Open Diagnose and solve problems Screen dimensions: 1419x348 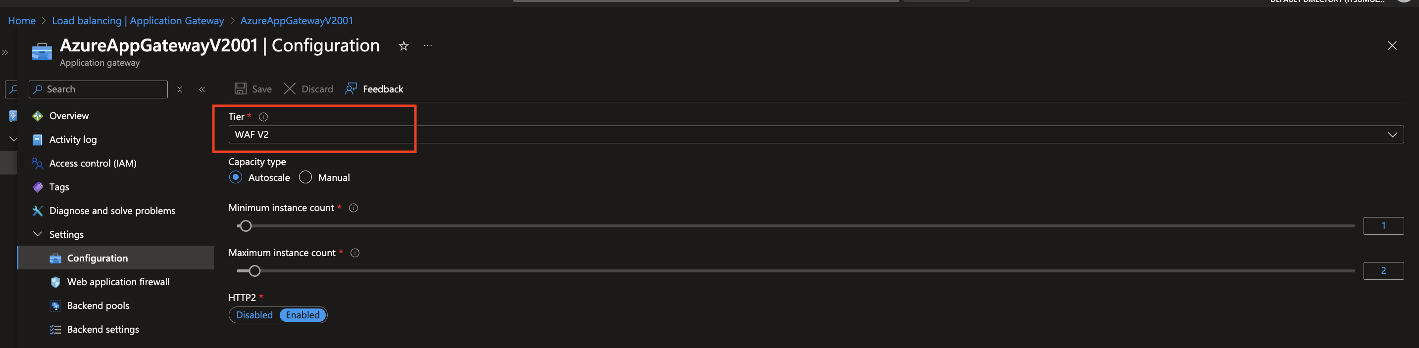pos(112,211)
